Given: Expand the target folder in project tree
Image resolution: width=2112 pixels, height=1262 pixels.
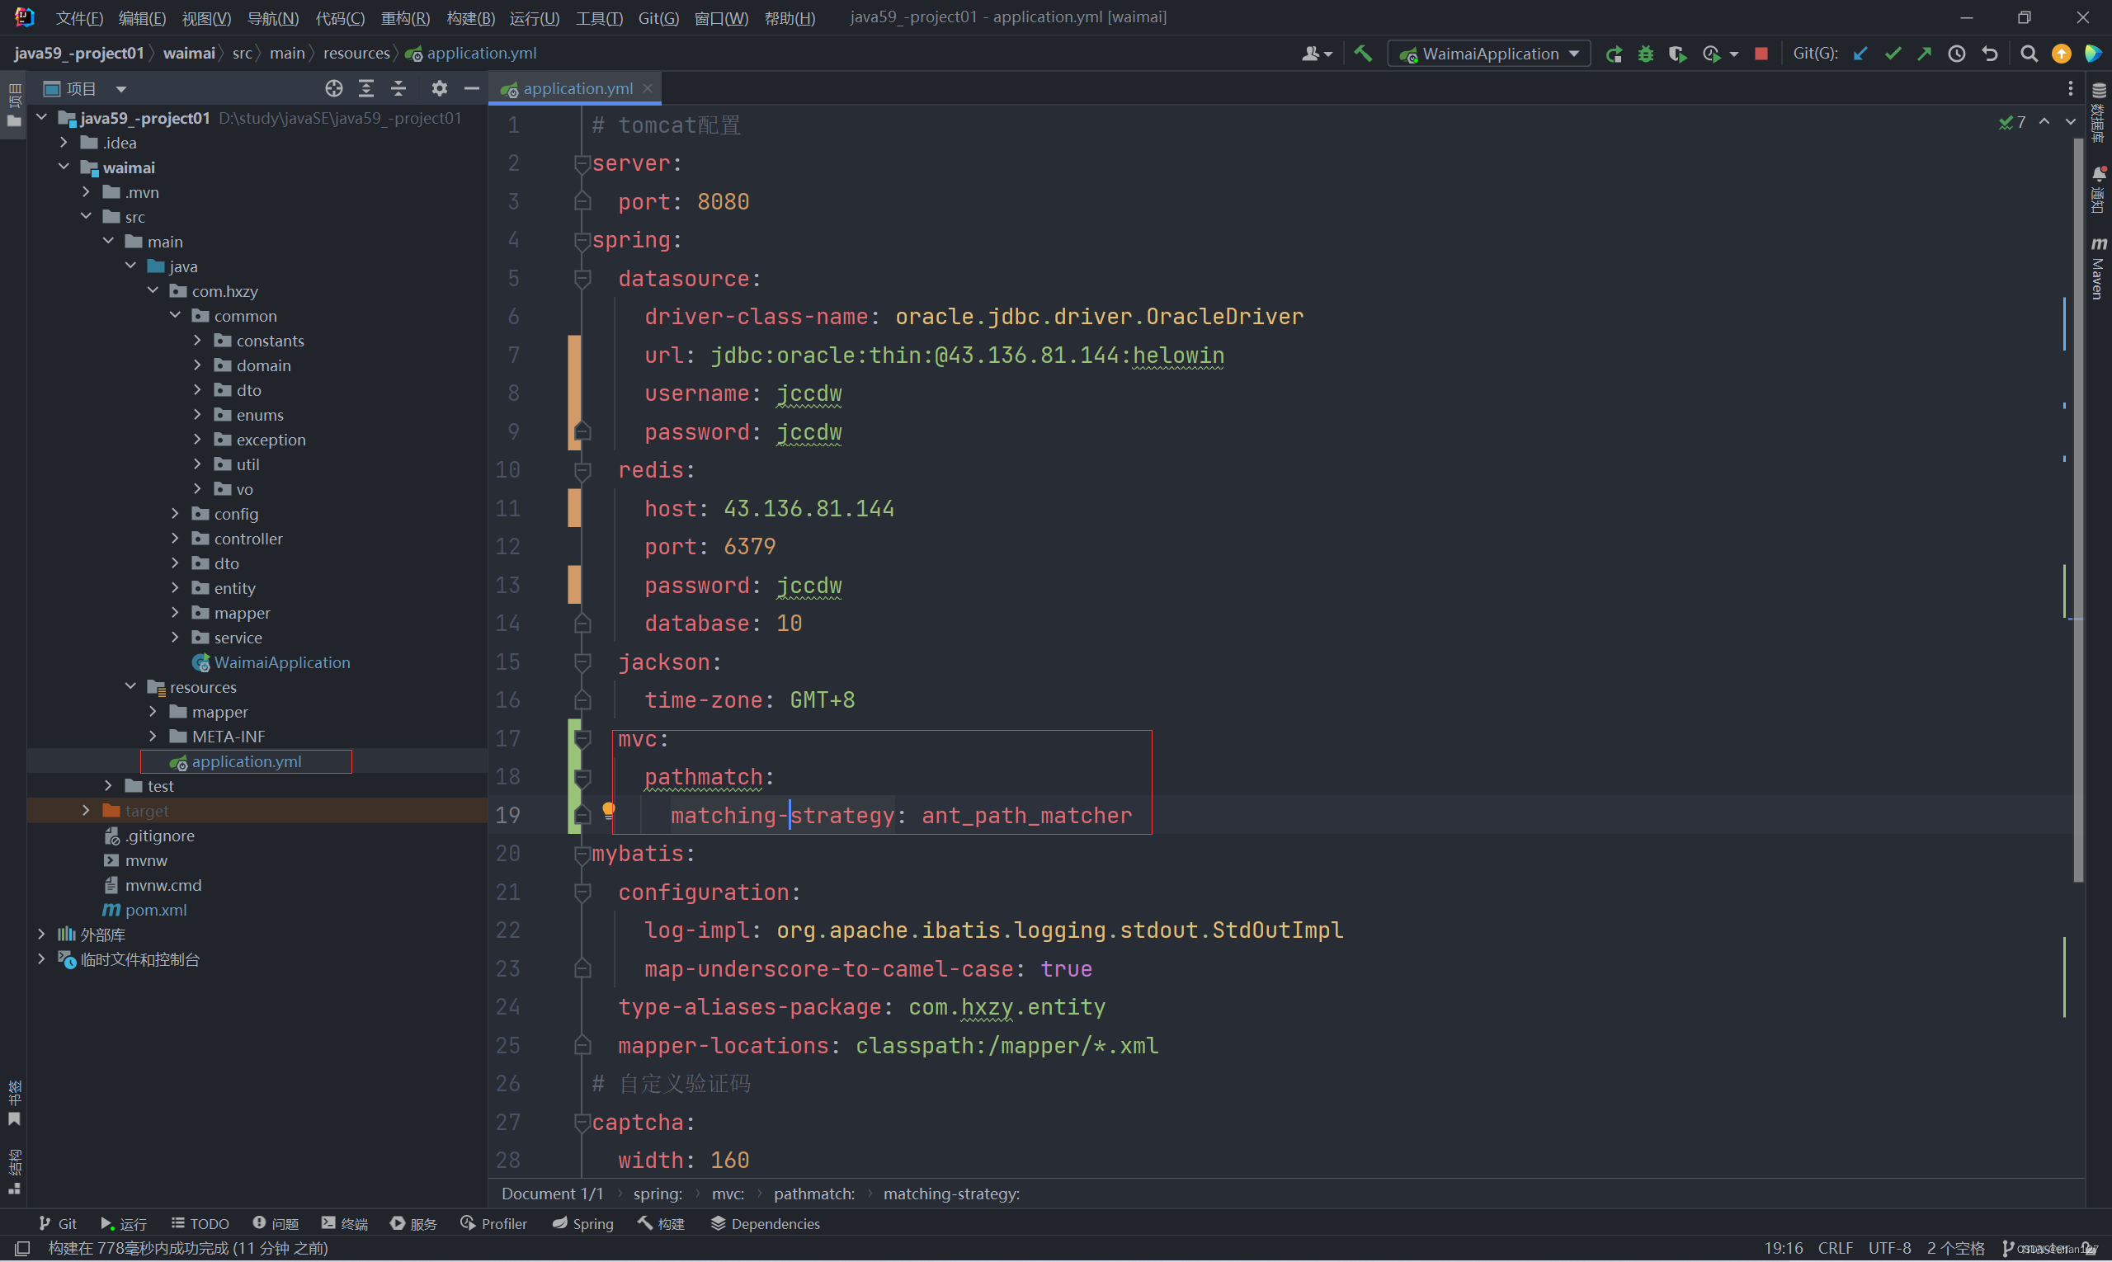Looking at the screenshot, I should pos(86,811).
